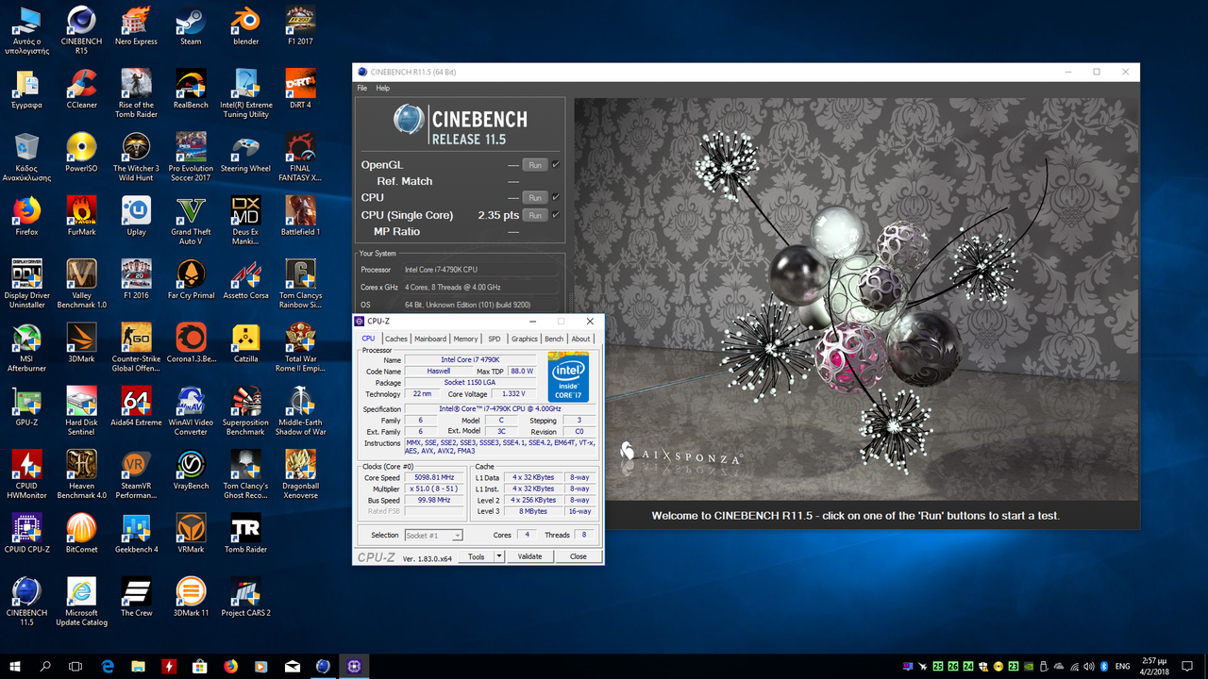Open the Nero Express desktop icon
This screenshot has height=679, width=1208.
point(136,25)
